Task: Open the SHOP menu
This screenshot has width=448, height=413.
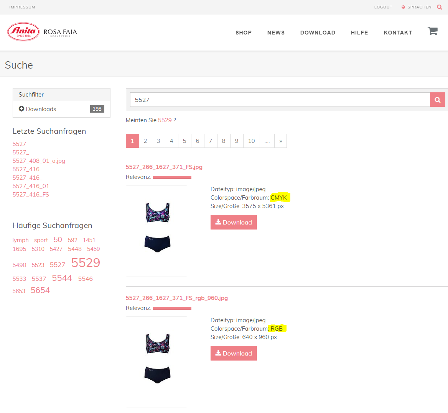Action: coord(244,33)
